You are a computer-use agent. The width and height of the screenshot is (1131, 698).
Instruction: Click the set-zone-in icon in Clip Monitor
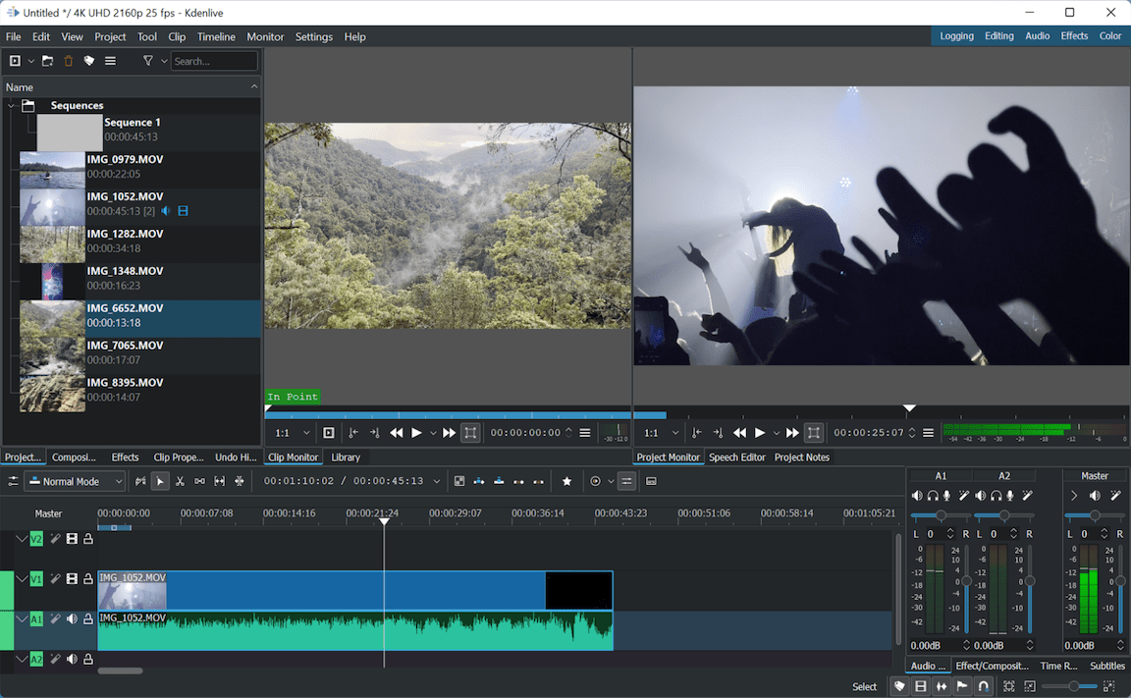[353, 432]
